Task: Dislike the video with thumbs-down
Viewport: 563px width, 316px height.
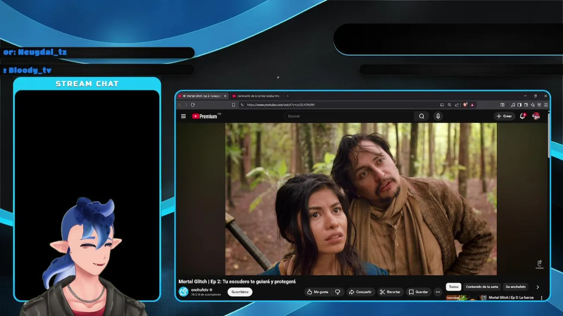Action: point(337,292)
